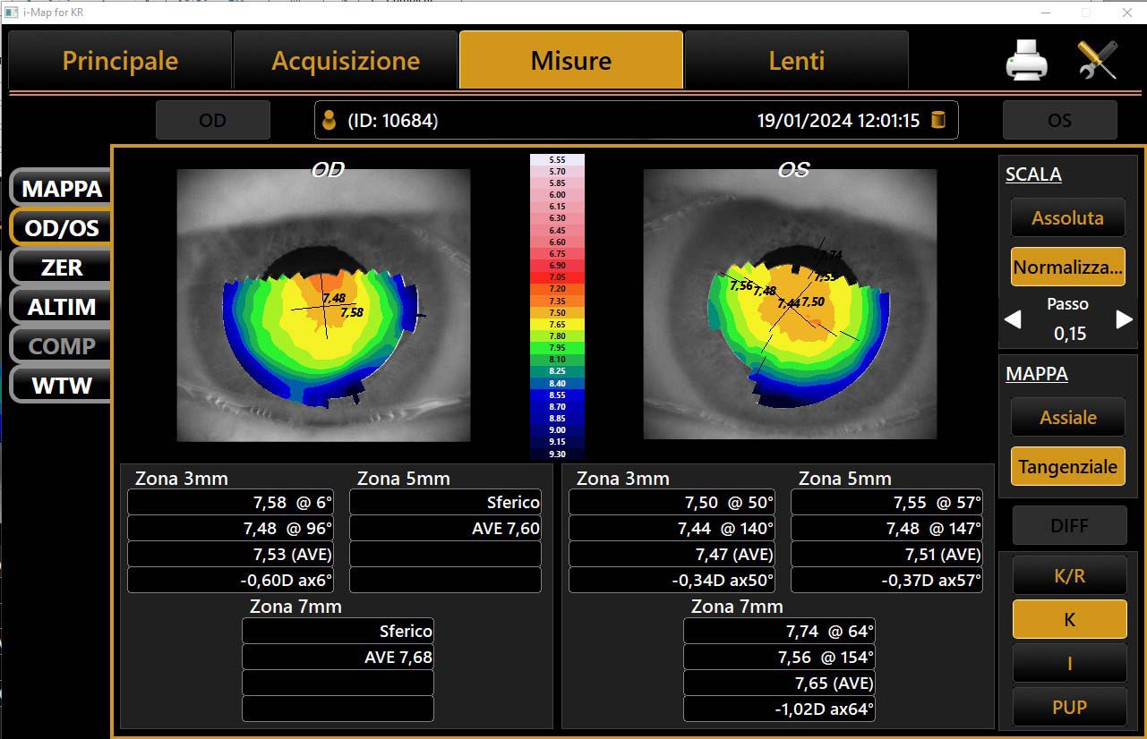
Task: Click the DIFF button
Action: [x=1069, y=526]
